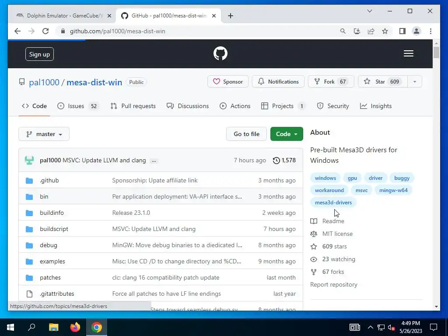The width and height of the screenshot is (448, 336).
Task: Click the page vertical scrollbar thumb
Action: click(x=436, y=52)
